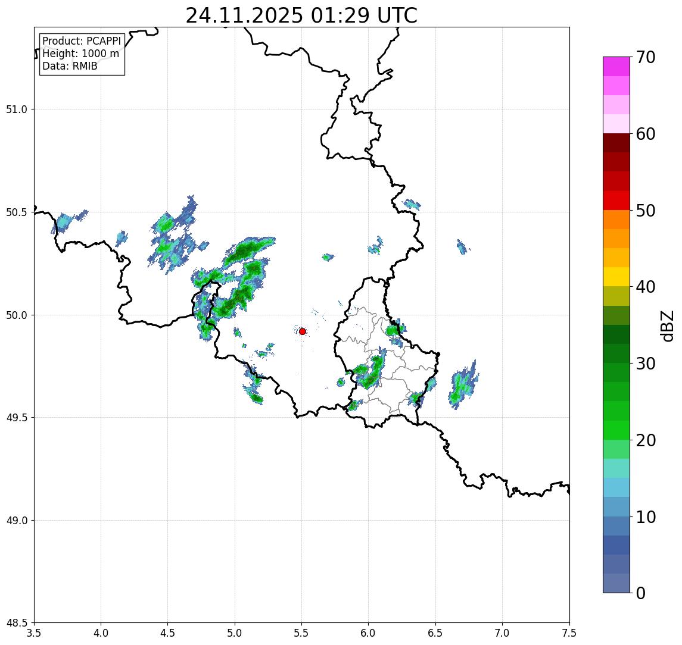Viewport: 682px width, 645px height.
Task: Click the 'Product: PCAPPI' text in the info box
Action: (82, 41)
